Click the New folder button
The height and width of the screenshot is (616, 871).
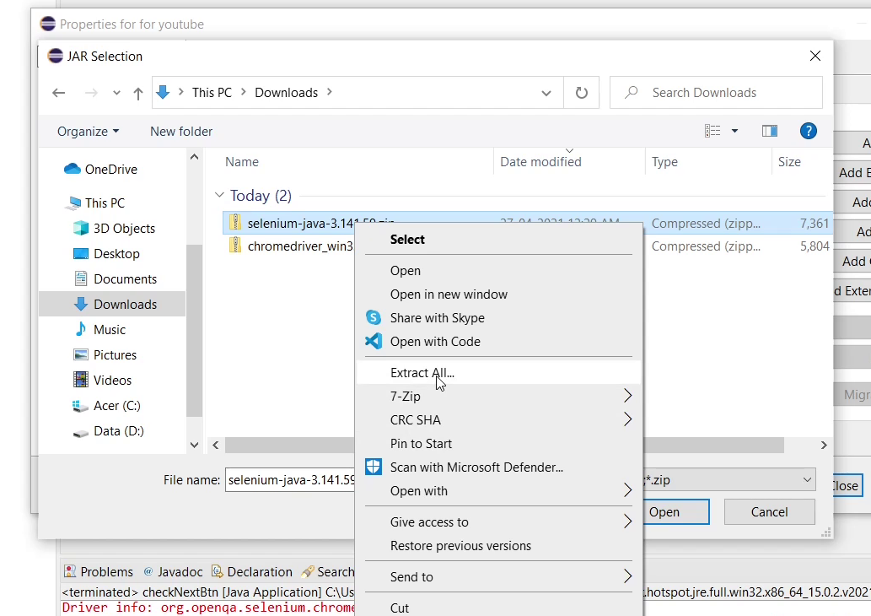(181, 131)
